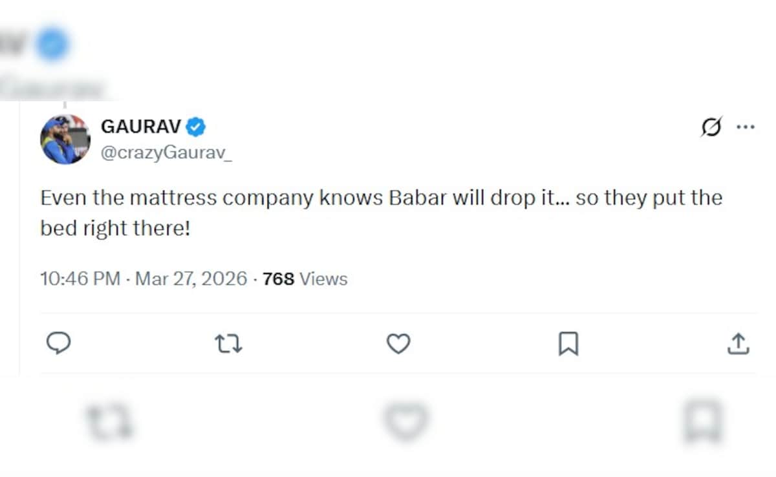776x477 pixels.
Task: Open Grok actions on GAURAV's post
Action: (710, 127)
